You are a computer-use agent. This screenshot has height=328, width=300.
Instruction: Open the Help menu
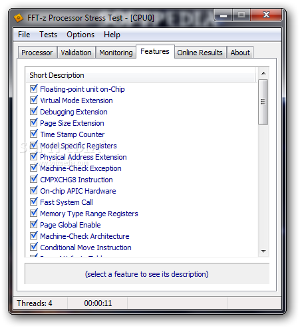click(x=112, y=35)
